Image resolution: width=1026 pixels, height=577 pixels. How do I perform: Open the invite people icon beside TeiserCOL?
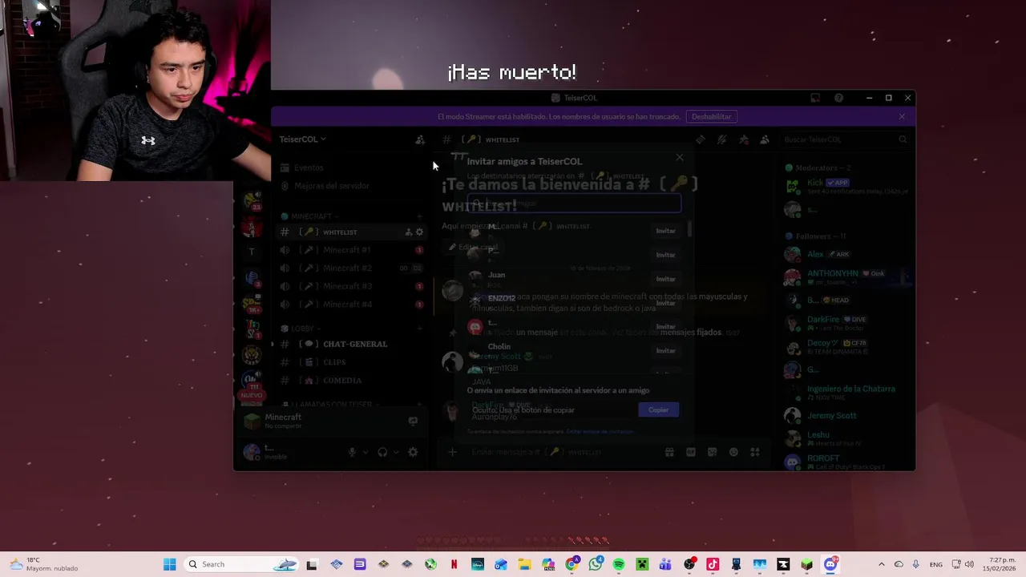click(419, 139)
